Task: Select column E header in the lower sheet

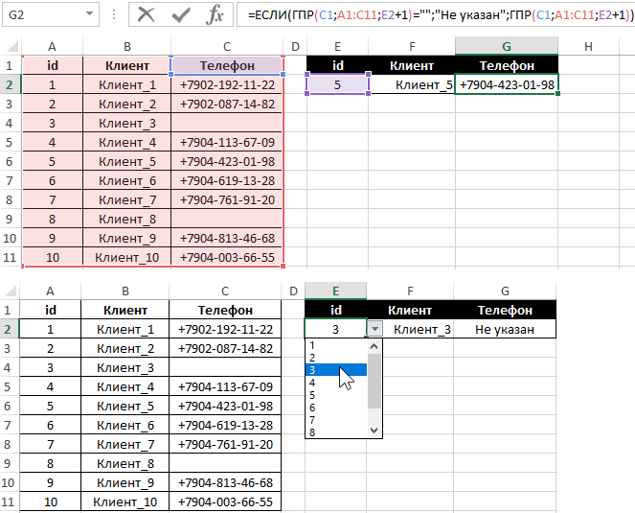Action: click(x=335, y=291)
